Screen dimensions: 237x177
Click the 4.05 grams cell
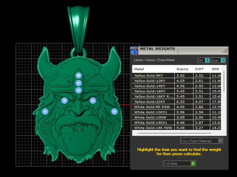184,81
